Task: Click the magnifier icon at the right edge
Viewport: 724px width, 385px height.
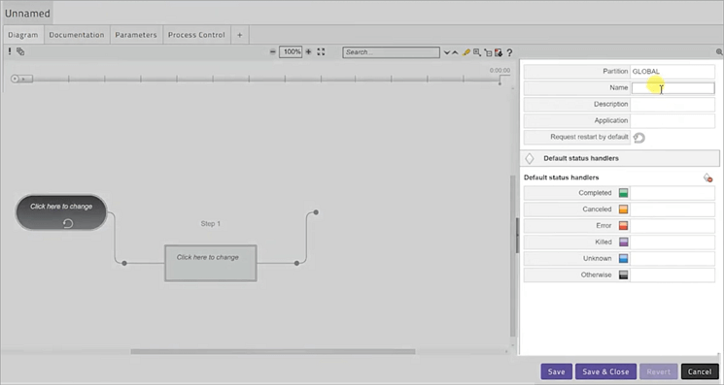Action: [x=719, y=52]
